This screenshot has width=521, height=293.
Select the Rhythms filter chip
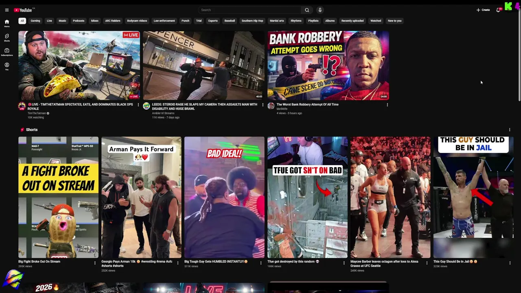click(x=296, y=21)
